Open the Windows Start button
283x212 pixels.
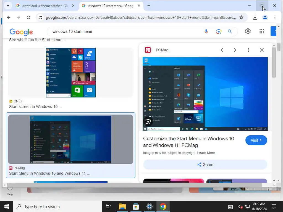coord(7,206)
